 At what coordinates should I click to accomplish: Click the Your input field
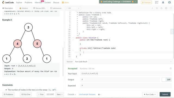coord(126,73)
